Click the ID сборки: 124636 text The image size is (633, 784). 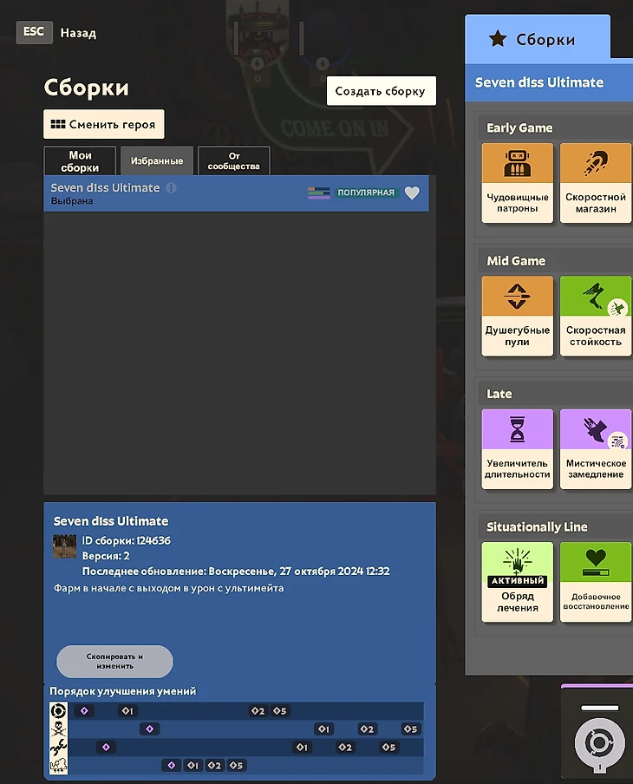coord(126,540)
